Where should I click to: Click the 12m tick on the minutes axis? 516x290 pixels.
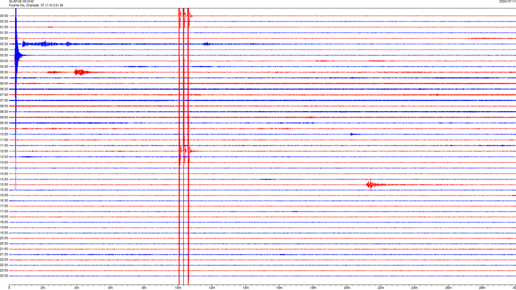[212, 288]
